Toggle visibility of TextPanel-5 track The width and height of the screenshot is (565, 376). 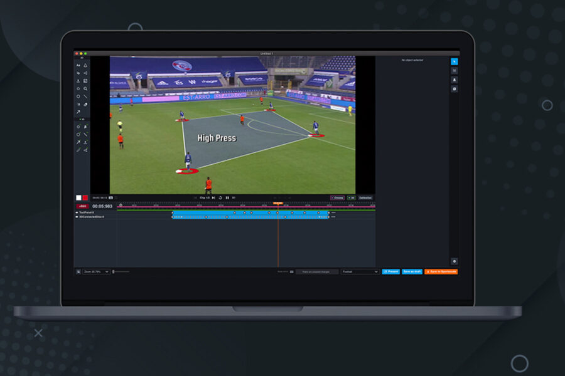coord(77,212)
